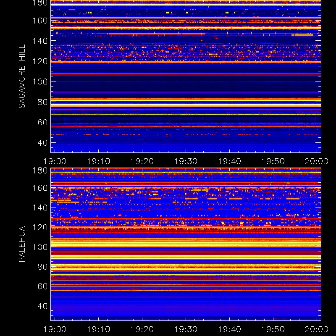The image size is (336, 336).
Task: Pick the 140 frequency tick on Palehua plot
Action: [40, 207]
